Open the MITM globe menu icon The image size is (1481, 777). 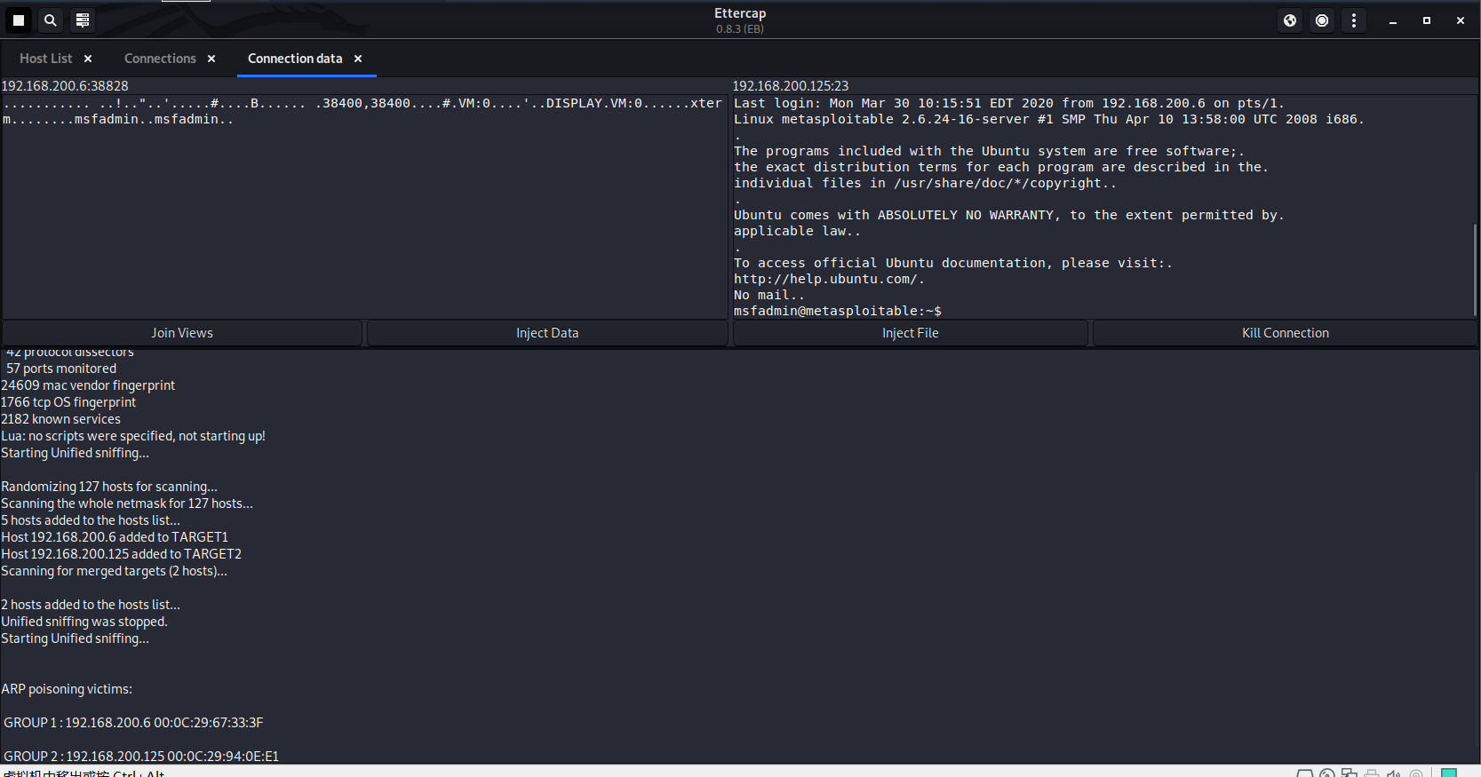(x=1290, y=20)
